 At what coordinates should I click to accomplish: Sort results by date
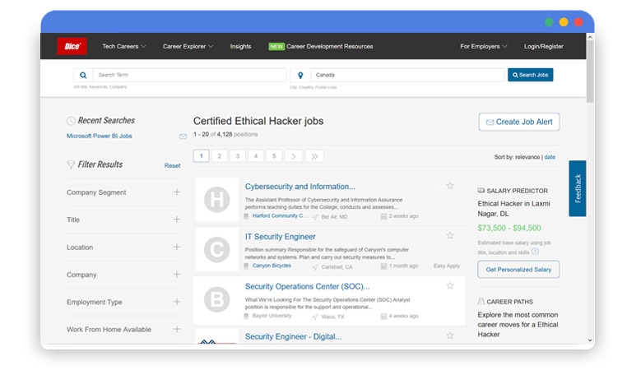(x=550, y=156)
